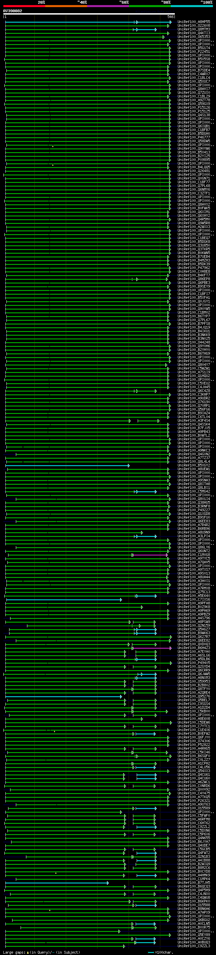Select the UniRef100_A9UDR2 label
216x955 pixels.
(194, 398)
